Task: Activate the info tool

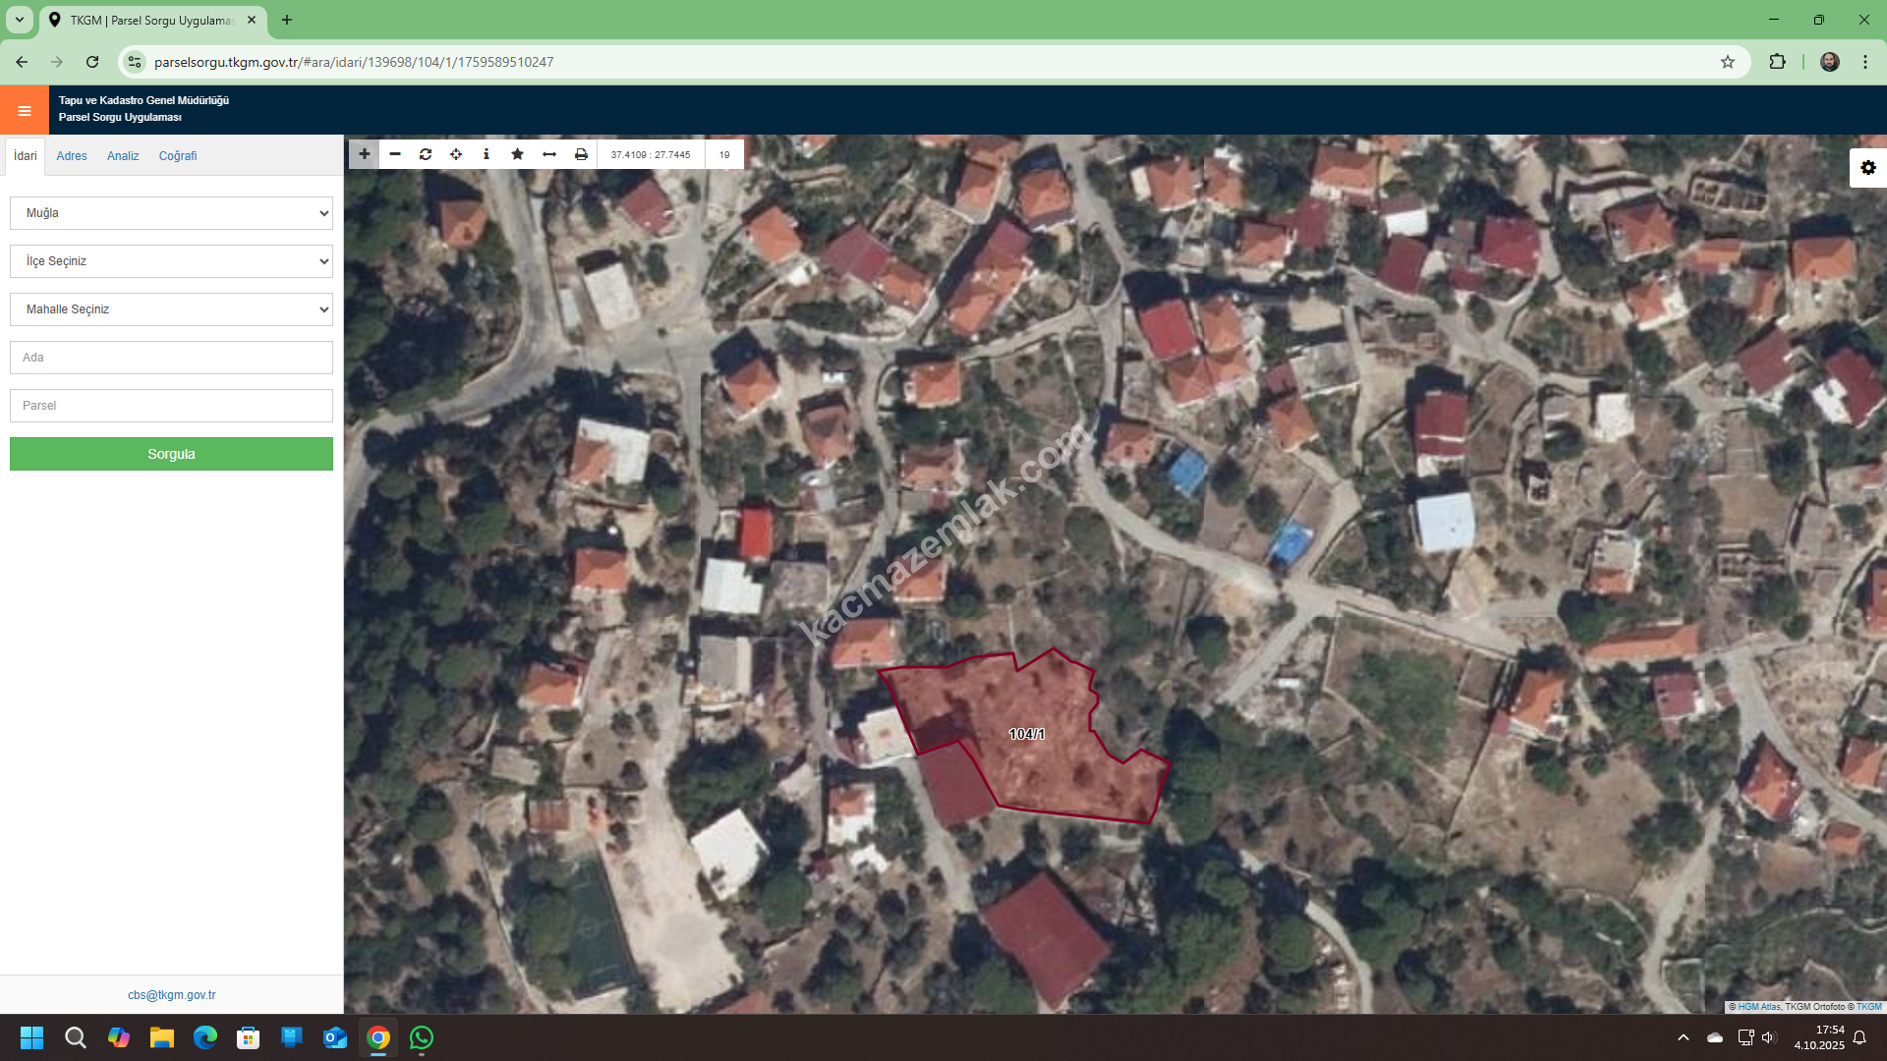Action: [486, 154]
